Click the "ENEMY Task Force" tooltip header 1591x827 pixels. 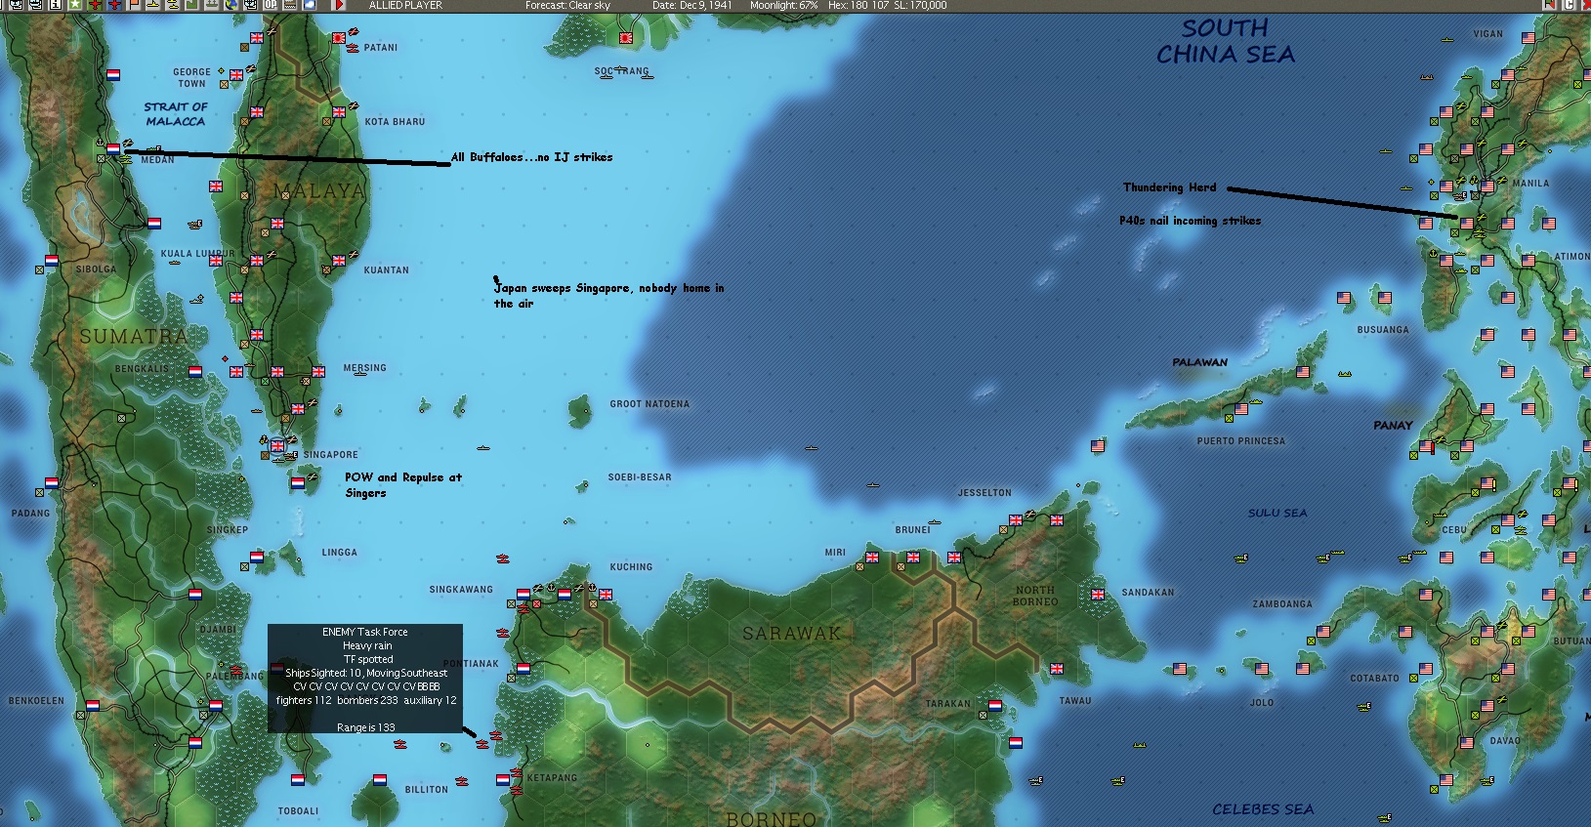click(365, 632)
